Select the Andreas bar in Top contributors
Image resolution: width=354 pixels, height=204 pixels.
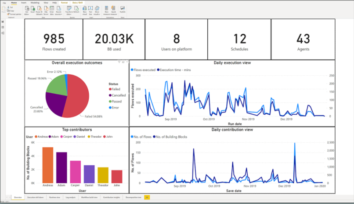tap(48, 165)
